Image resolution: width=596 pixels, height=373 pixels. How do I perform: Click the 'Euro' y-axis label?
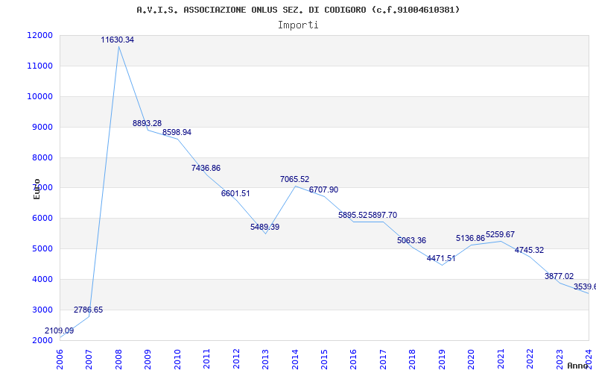click(37, 189)
